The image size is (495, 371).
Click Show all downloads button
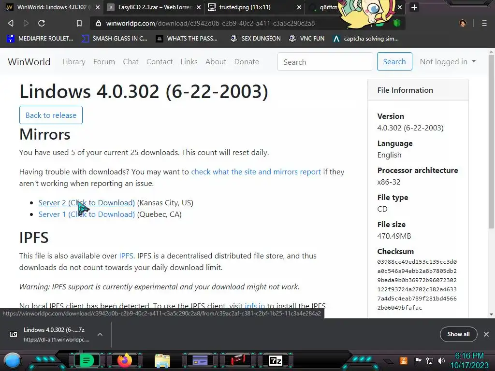pos(458,334)
